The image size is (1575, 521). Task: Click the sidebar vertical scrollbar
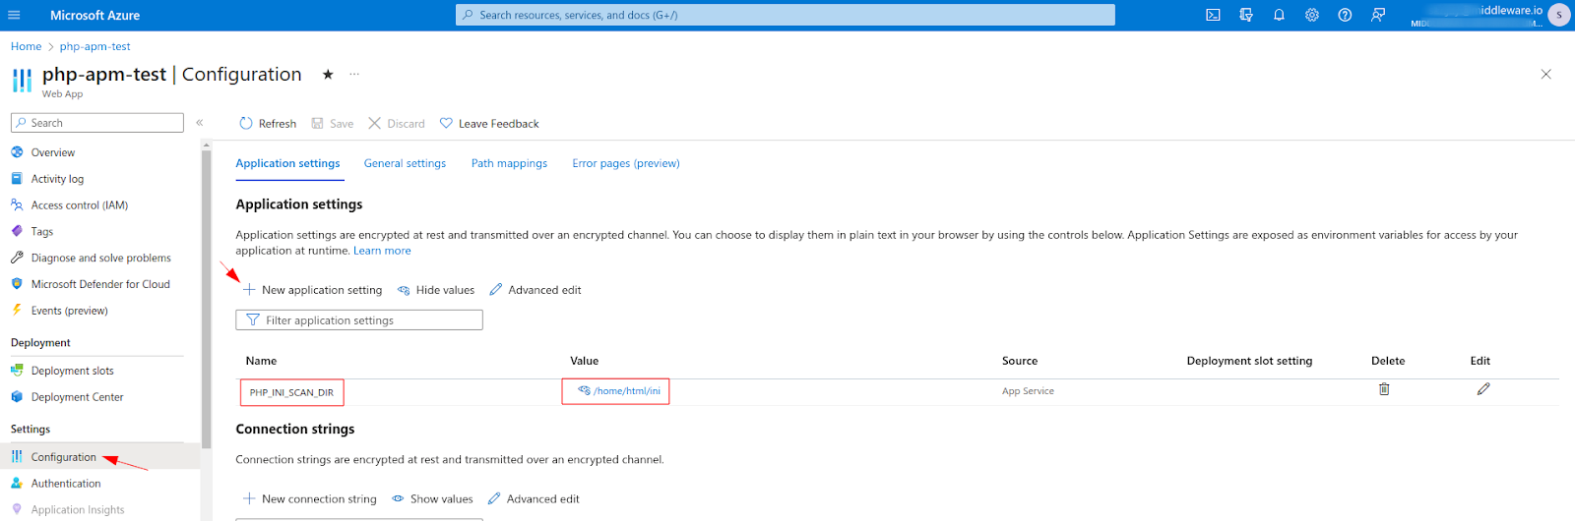tap(206, 295)
